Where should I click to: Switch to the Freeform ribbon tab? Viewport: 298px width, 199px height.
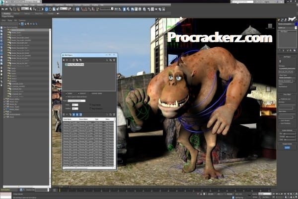pyautogui.click(x=16, y=13)
